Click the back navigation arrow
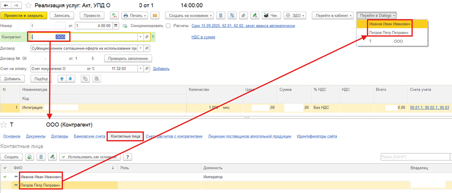 [6, 6]
